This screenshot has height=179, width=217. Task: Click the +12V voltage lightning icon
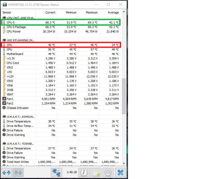[4, 76]
